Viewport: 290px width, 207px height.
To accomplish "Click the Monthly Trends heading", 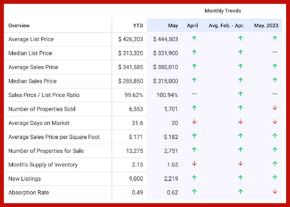I will 223,11.
